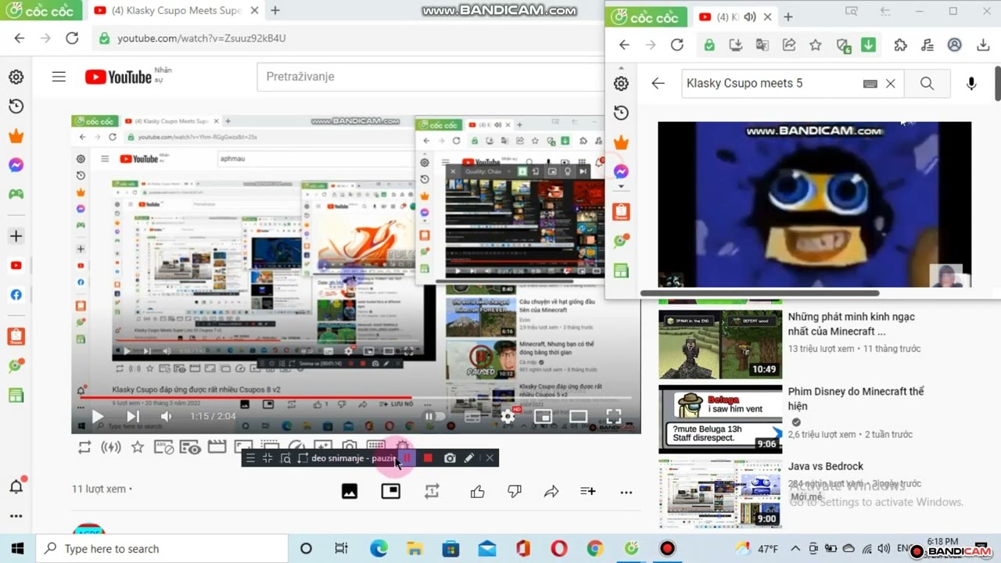Bookmark the page with the star icon
Viewport: 1001px width, 563px height.
click(815, 45)
